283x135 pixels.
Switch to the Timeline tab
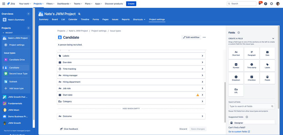pos(85,19)
